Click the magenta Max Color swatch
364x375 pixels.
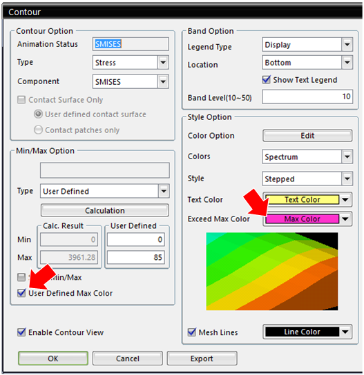point(303,219)
